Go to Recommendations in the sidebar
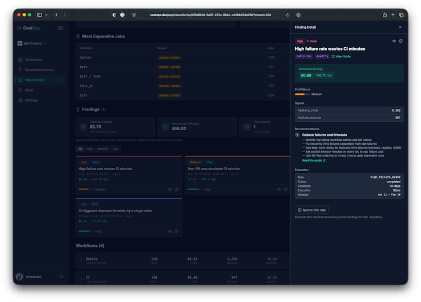Image resolution: width=421 pixels, height=302 pixels. click(x=39, y=70)
